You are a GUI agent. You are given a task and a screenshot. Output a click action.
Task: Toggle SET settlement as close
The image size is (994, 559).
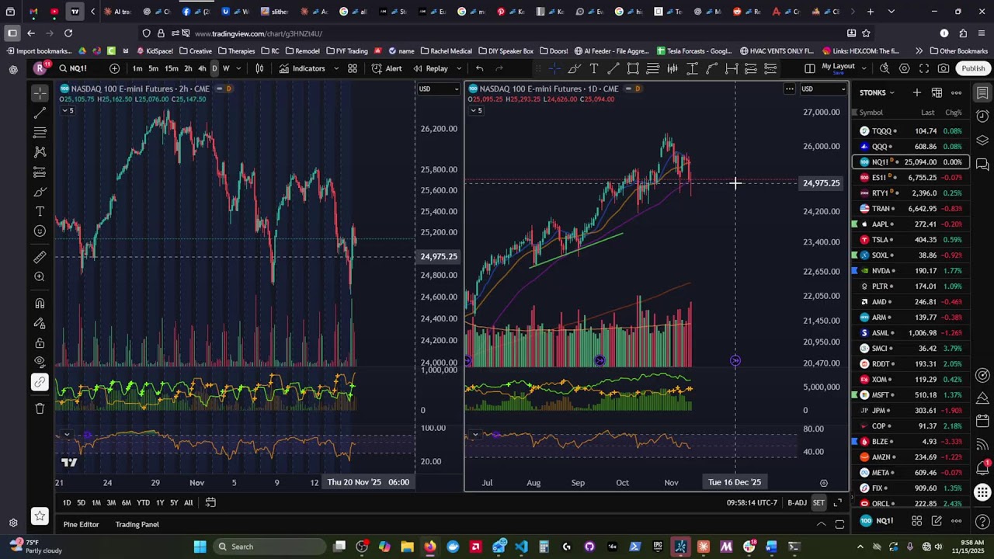click(x=818, y=503)
